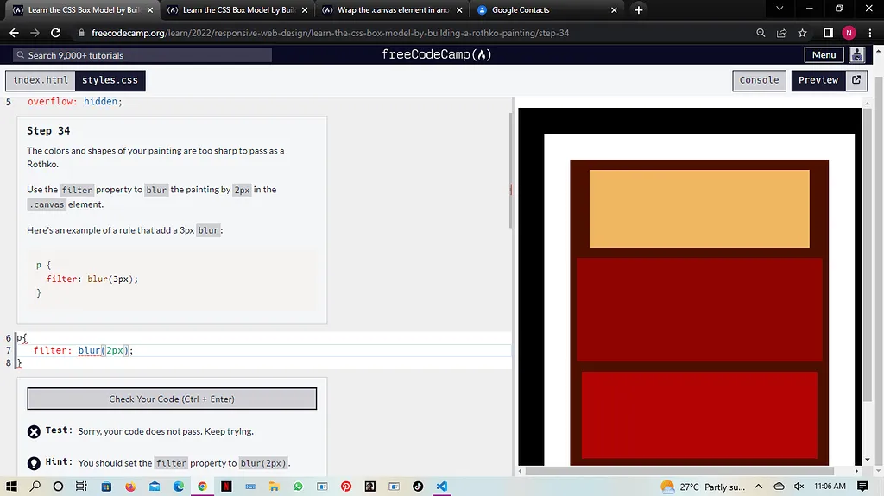Toggle the Console panel button
The image size is (884, 496).
click(x=759, y=80)
